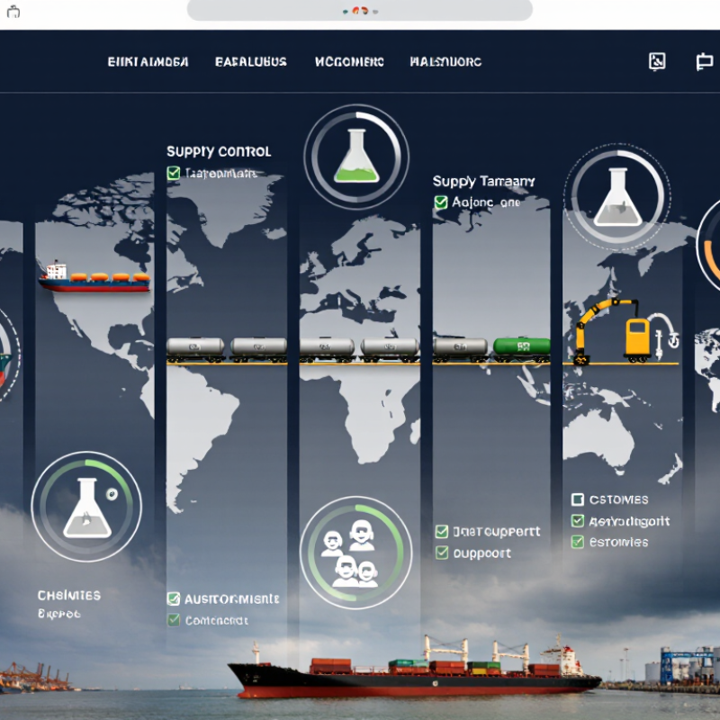Toggle the AUSITORMISNTE checkbox
Screen dimensions: 720x720
tap(174, 598)
